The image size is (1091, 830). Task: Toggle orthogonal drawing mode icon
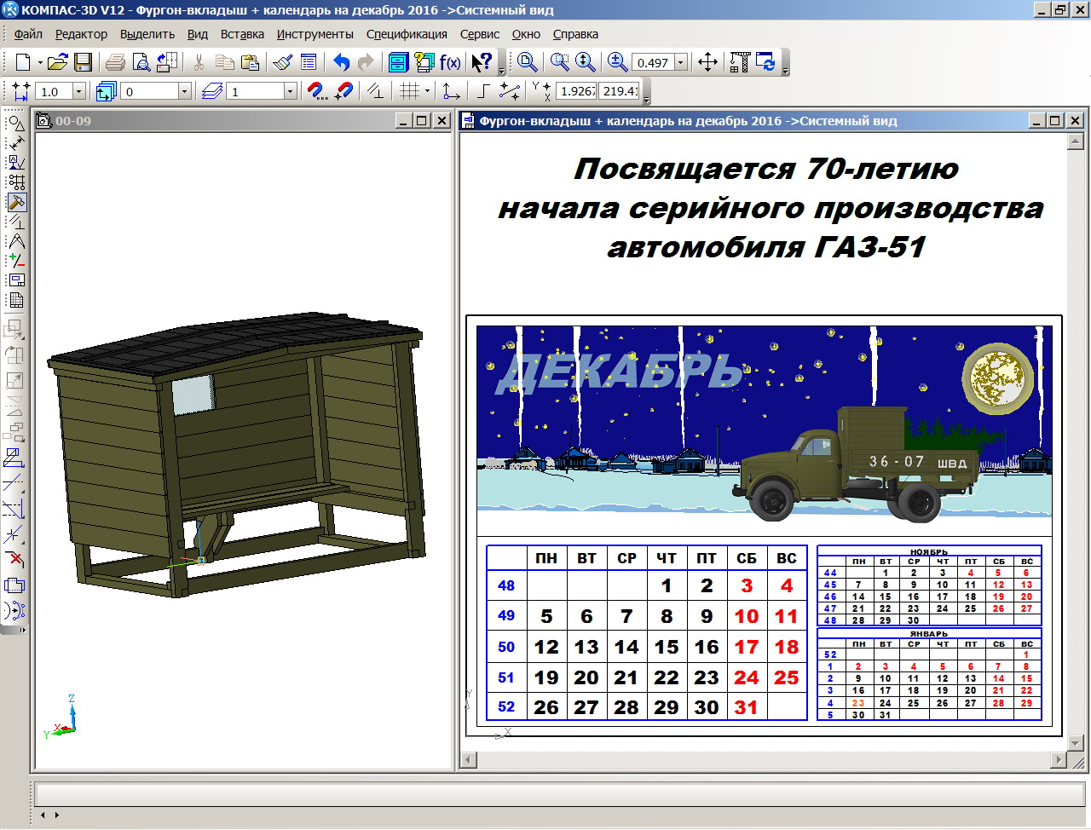(483, 91)
